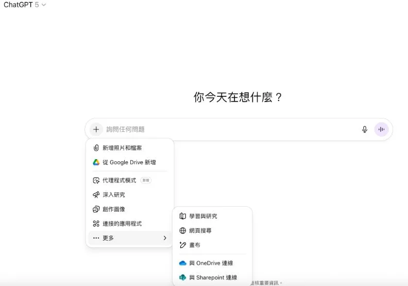Choose 從 Google Drive 新增 option

point(130,162)
